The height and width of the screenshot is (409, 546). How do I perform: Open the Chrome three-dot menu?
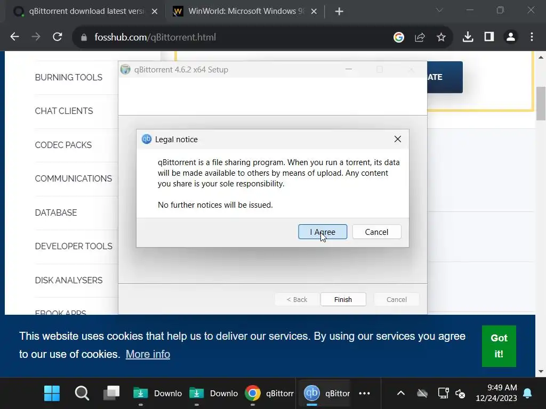[532, 37]
